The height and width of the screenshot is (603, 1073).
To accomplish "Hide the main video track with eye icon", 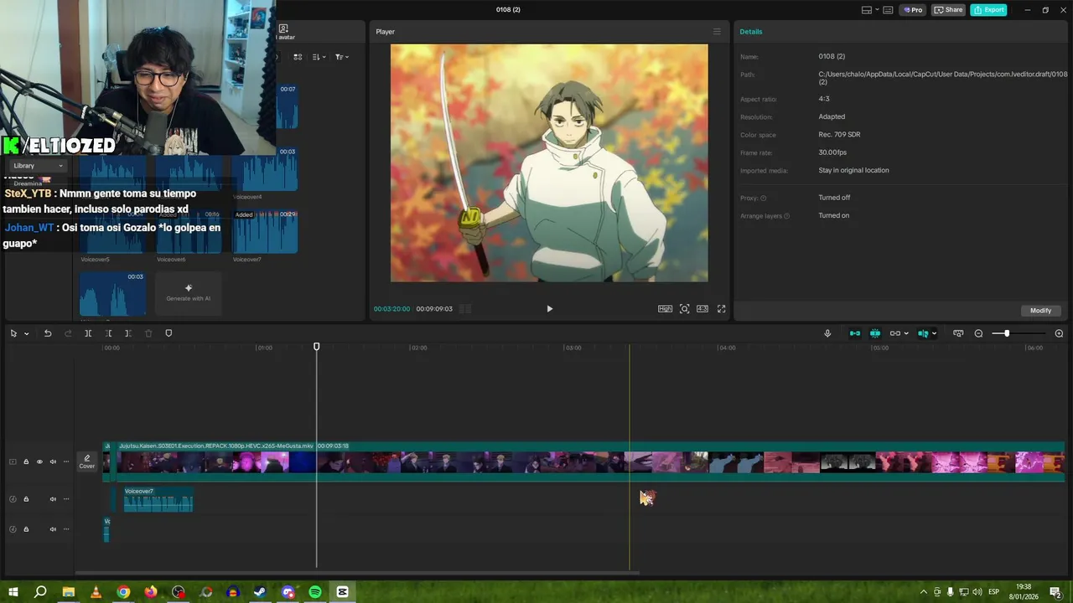I will pyautogui.click(x=39, y=461).
